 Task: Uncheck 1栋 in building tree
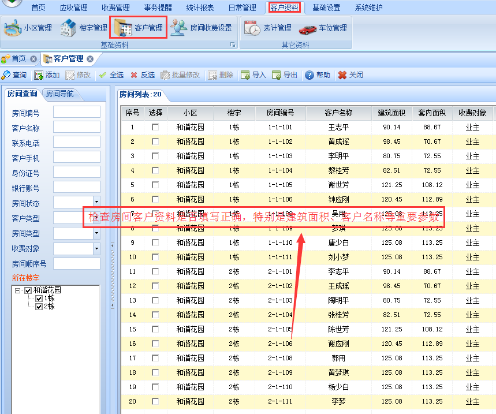tap(39, 299)
